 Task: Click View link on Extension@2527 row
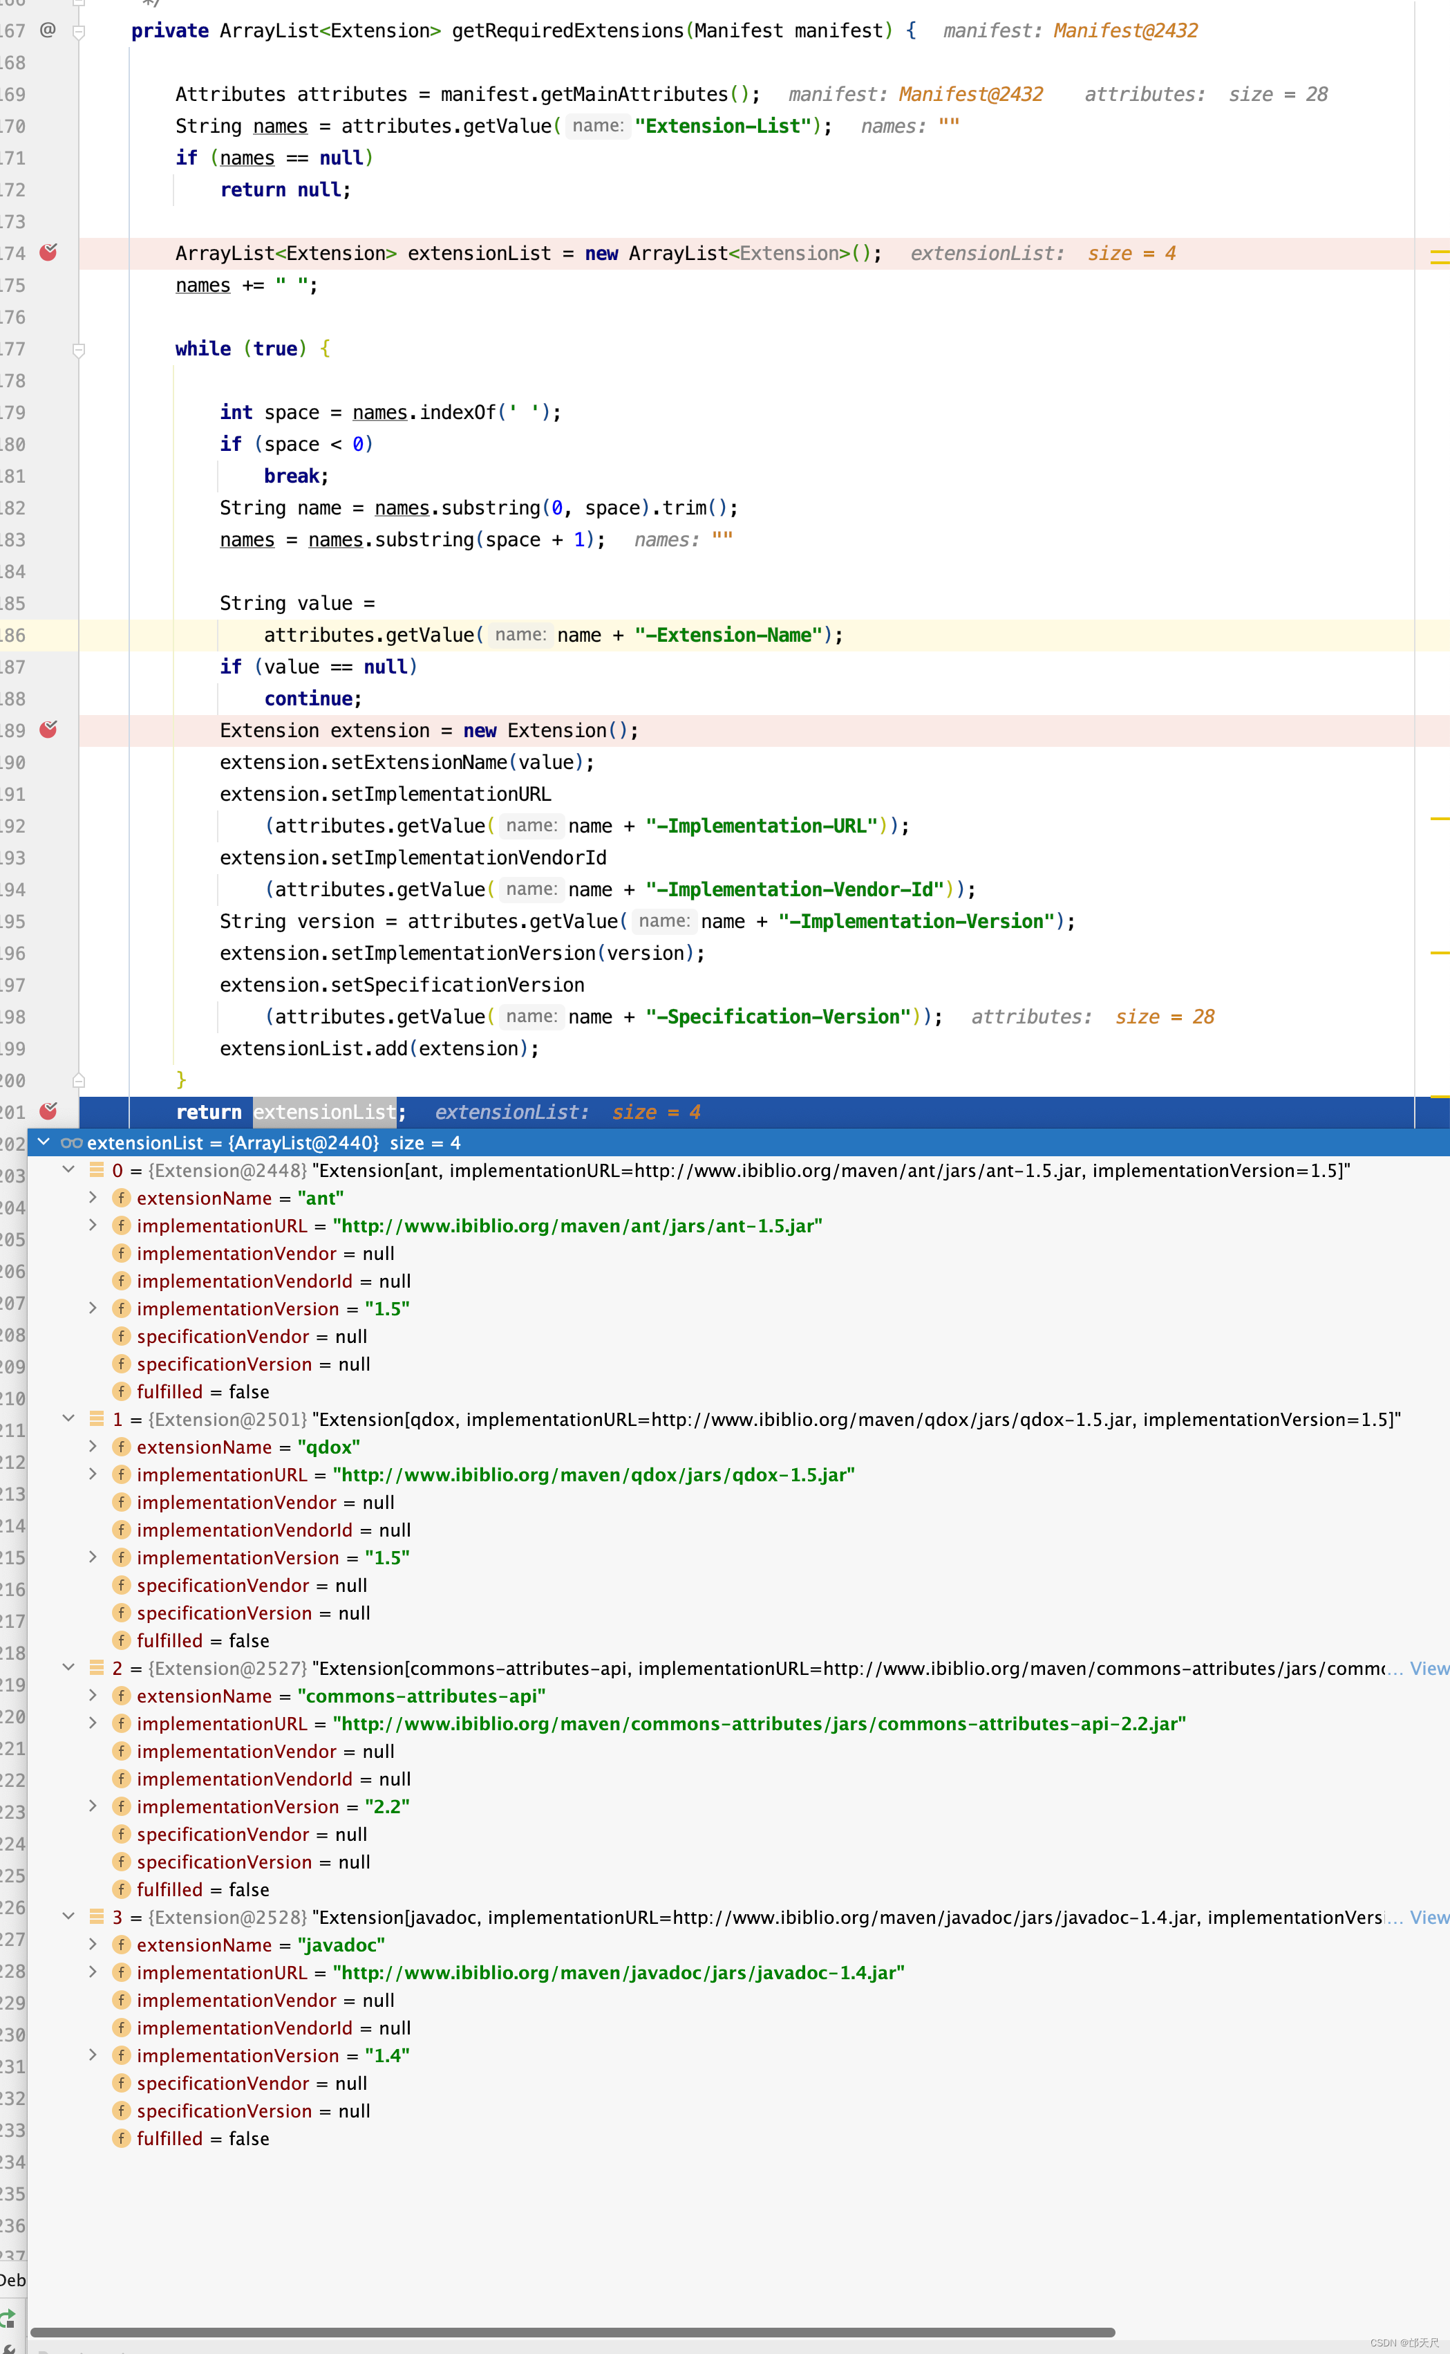pyautogui.click(x=1428, y=1668)
